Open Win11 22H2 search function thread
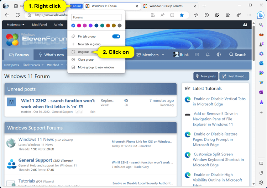267x188 pixels. tap(58, 104)
